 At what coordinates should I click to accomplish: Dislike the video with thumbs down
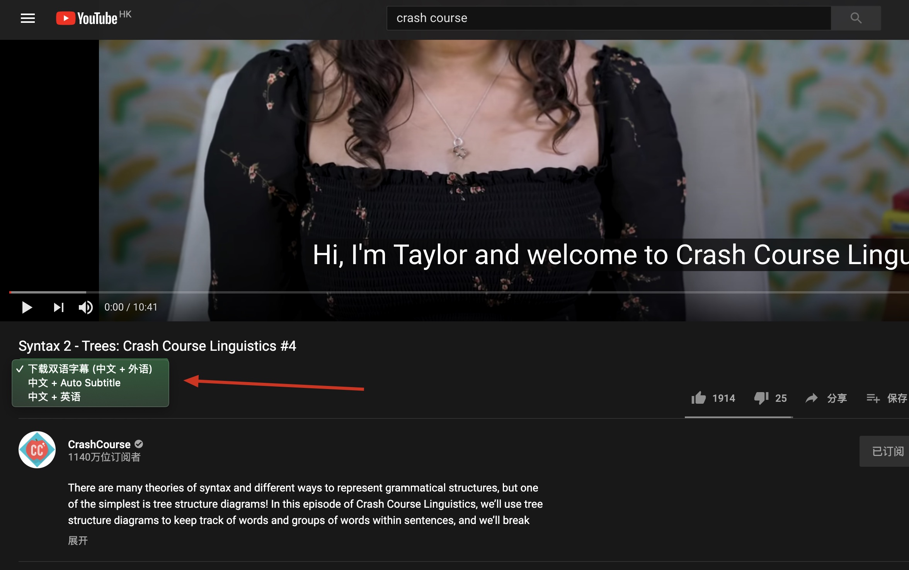761,398
